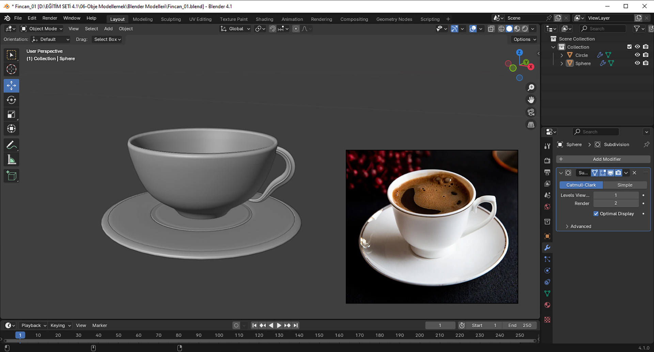
Task: Switch to the Shading workspace tab
Action: click(264, 19)
